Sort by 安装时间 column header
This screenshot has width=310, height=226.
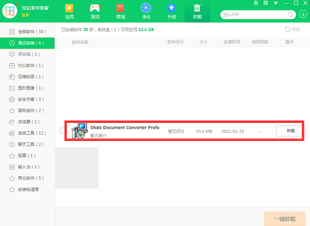(x=232, y=42)
